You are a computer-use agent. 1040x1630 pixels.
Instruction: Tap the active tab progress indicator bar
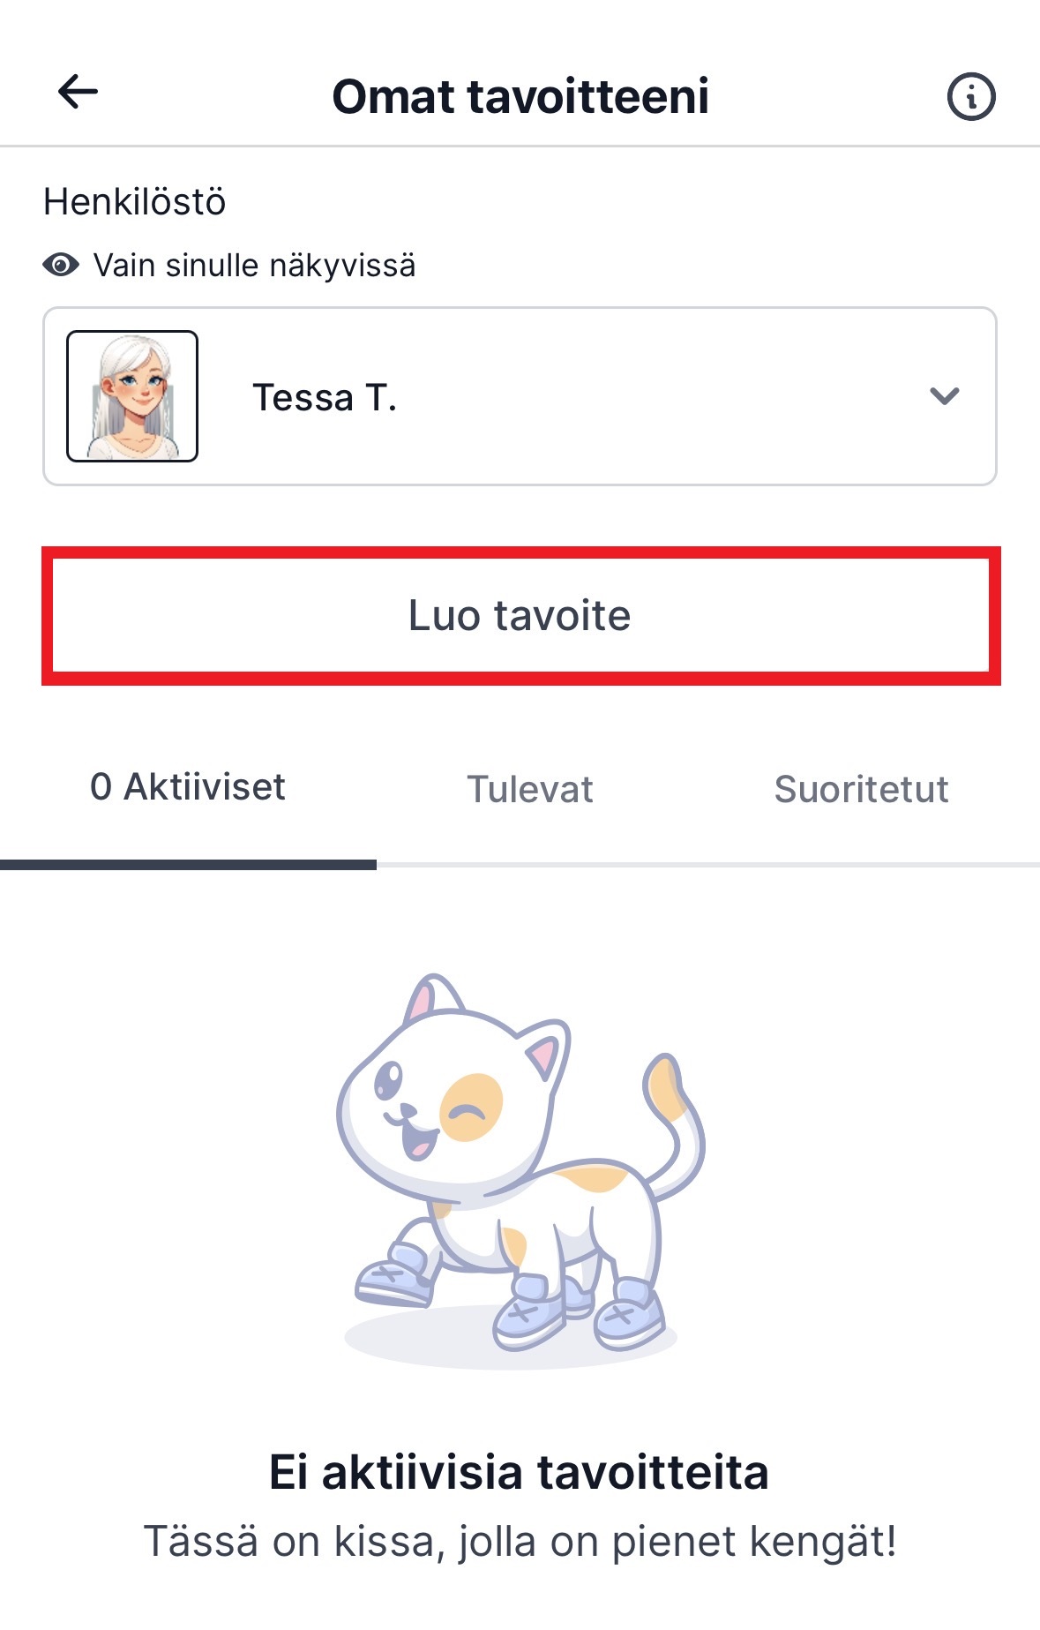[189, 864]
